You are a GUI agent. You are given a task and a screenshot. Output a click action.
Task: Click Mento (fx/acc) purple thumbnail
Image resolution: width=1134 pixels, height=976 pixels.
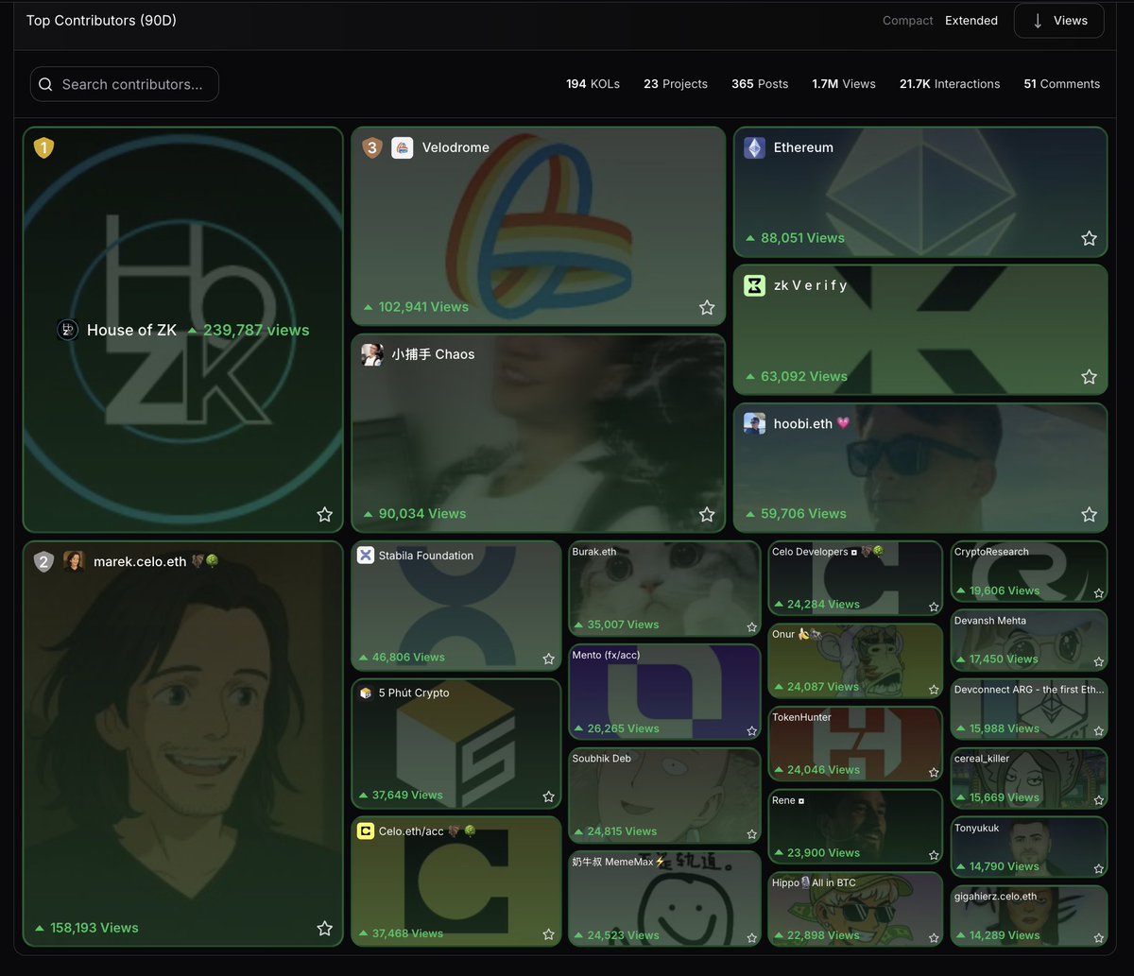click(x=664, y=692)
